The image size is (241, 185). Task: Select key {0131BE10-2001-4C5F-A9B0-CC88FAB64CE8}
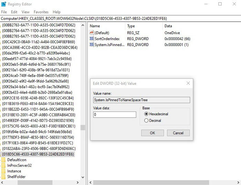[x=39, y=115]
